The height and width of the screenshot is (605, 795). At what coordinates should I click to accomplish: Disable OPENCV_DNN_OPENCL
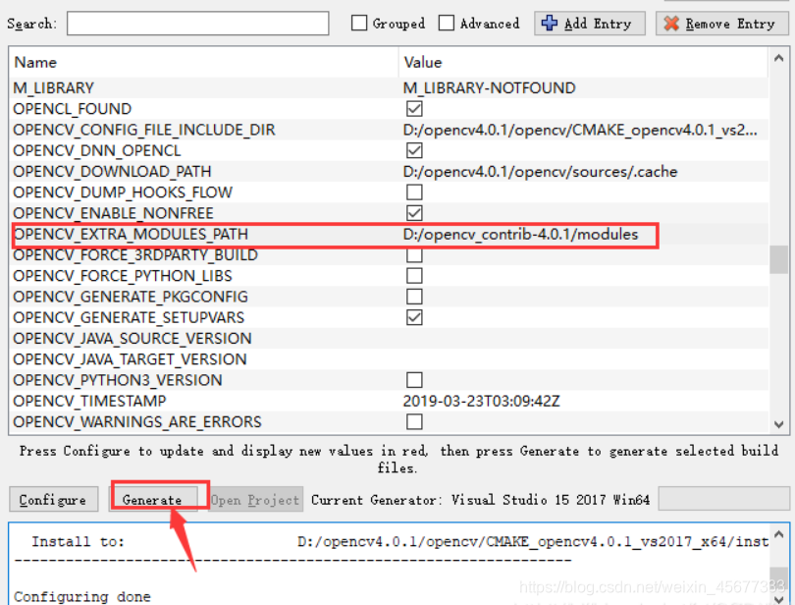[x=413, y=151]
